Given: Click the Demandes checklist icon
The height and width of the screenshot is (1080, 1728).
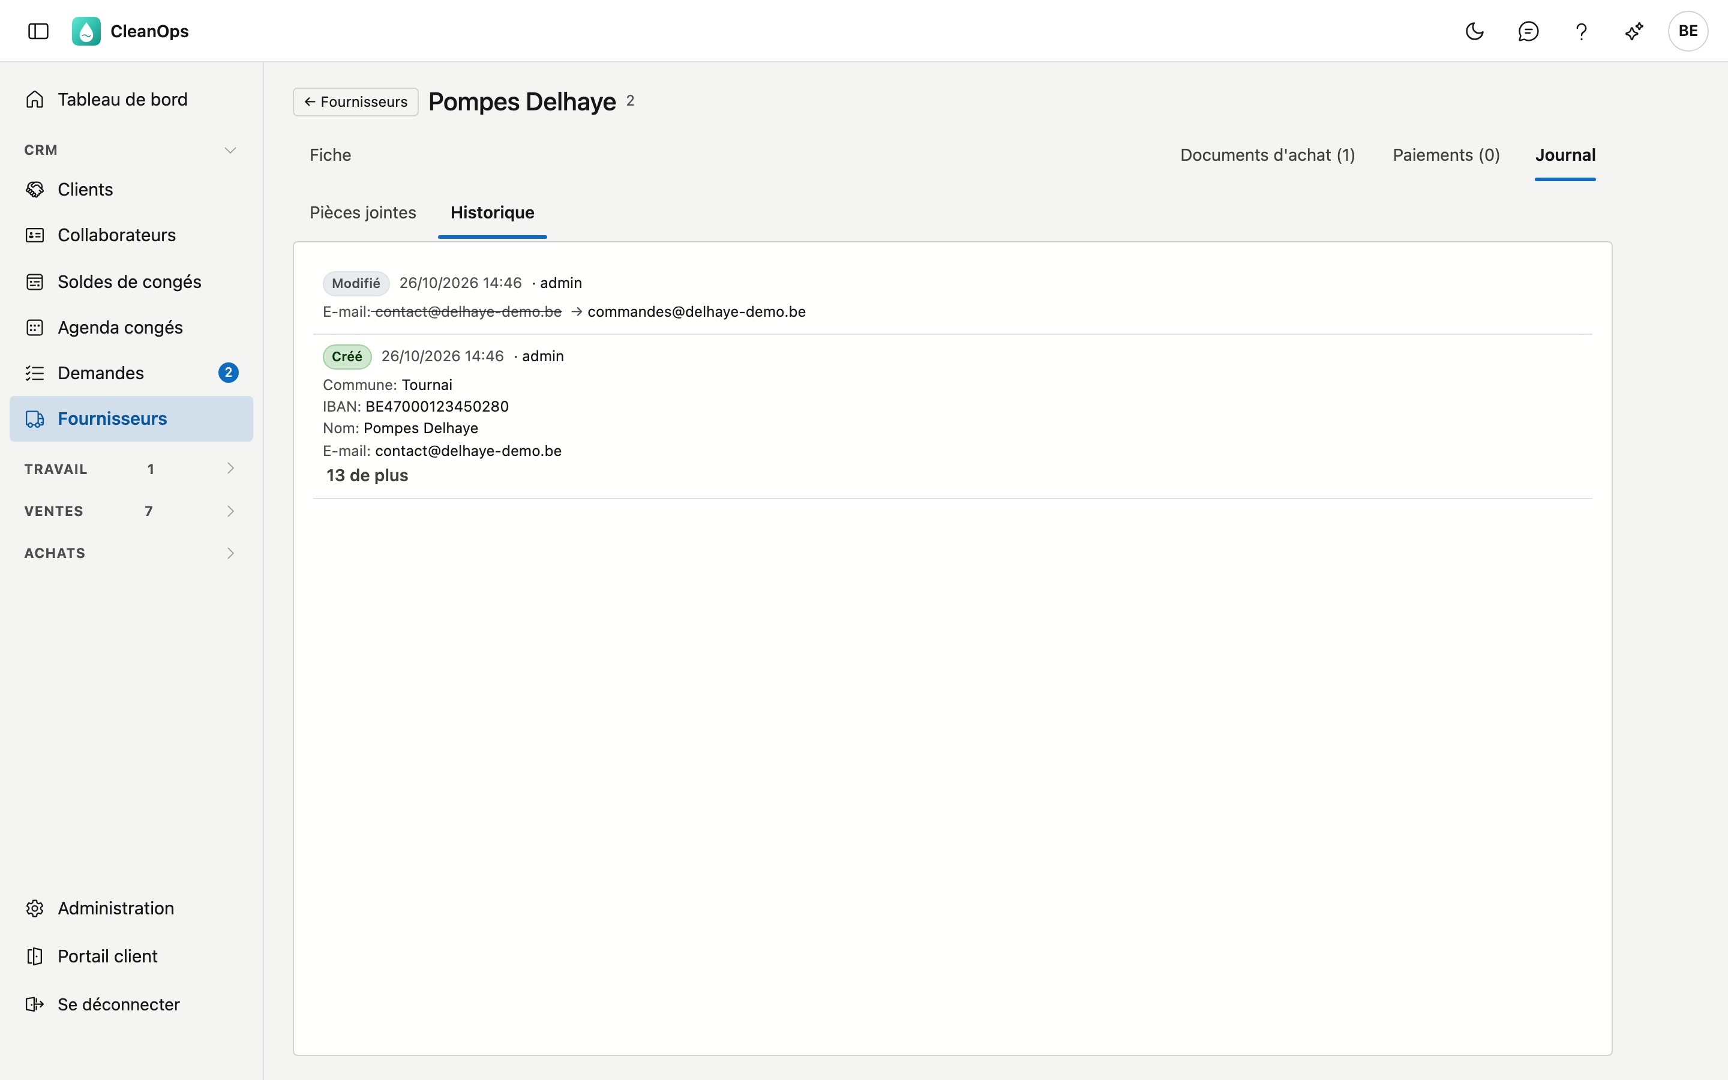Looking at the screenshot, I should click(x=34, y=373).
